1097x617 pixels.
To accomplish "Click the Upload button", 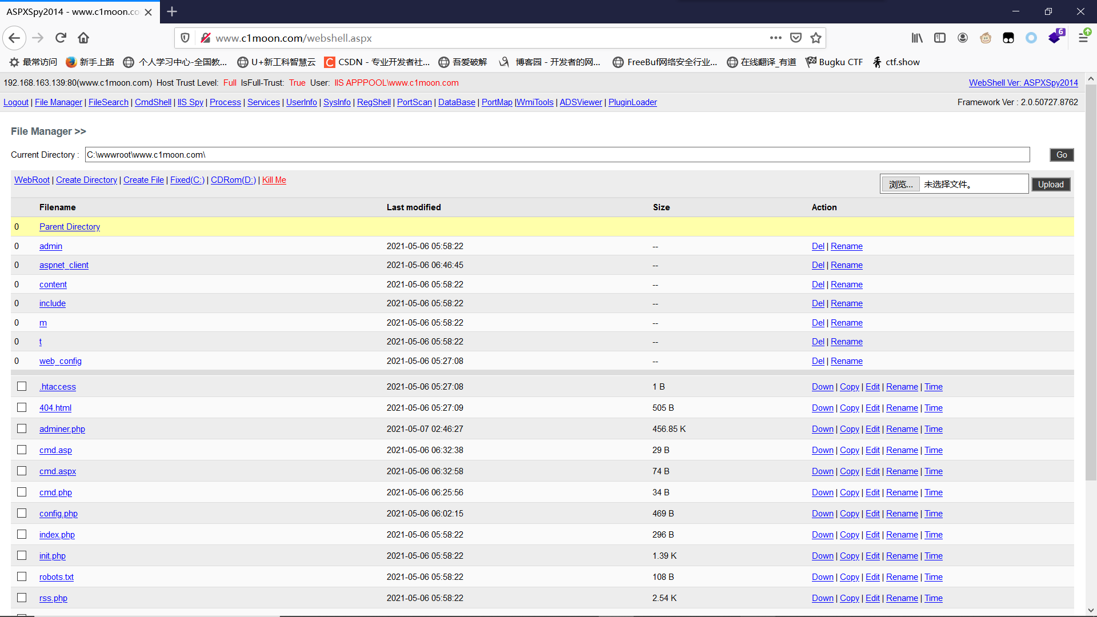I will pos(1051,185).
